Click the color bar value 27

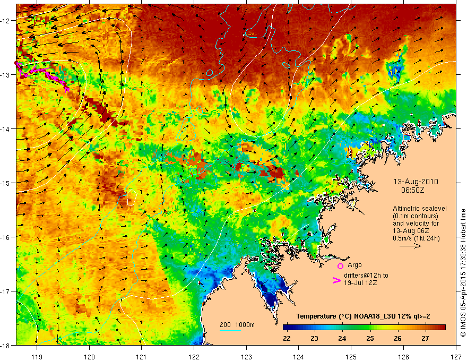click(x=425, y=339)
